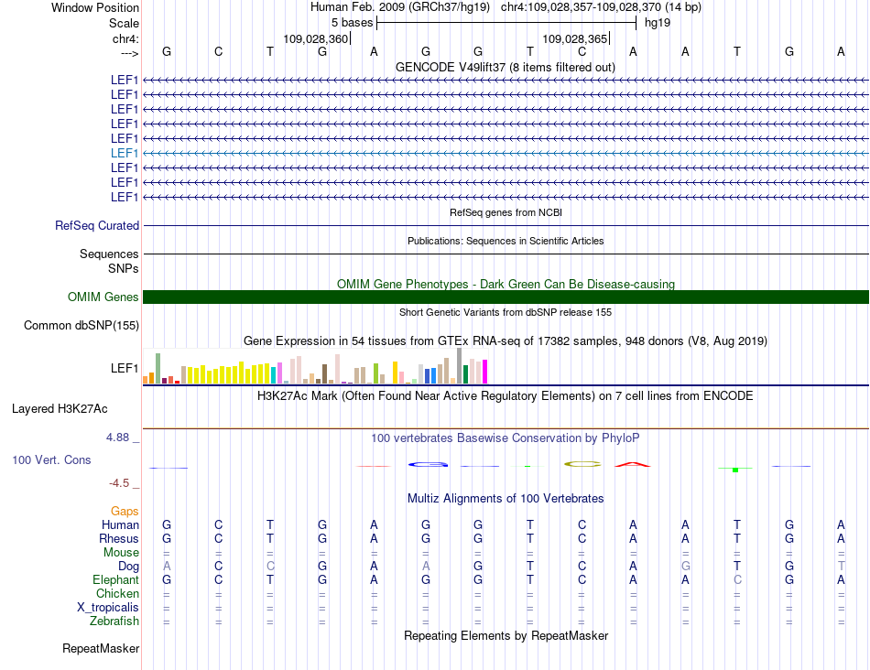Image resolution: width=870 pixels, height=670 pixels.
Task: Click the Human Feb. 2009 (GRCh37/hg19) text
Action: (400, 7)
